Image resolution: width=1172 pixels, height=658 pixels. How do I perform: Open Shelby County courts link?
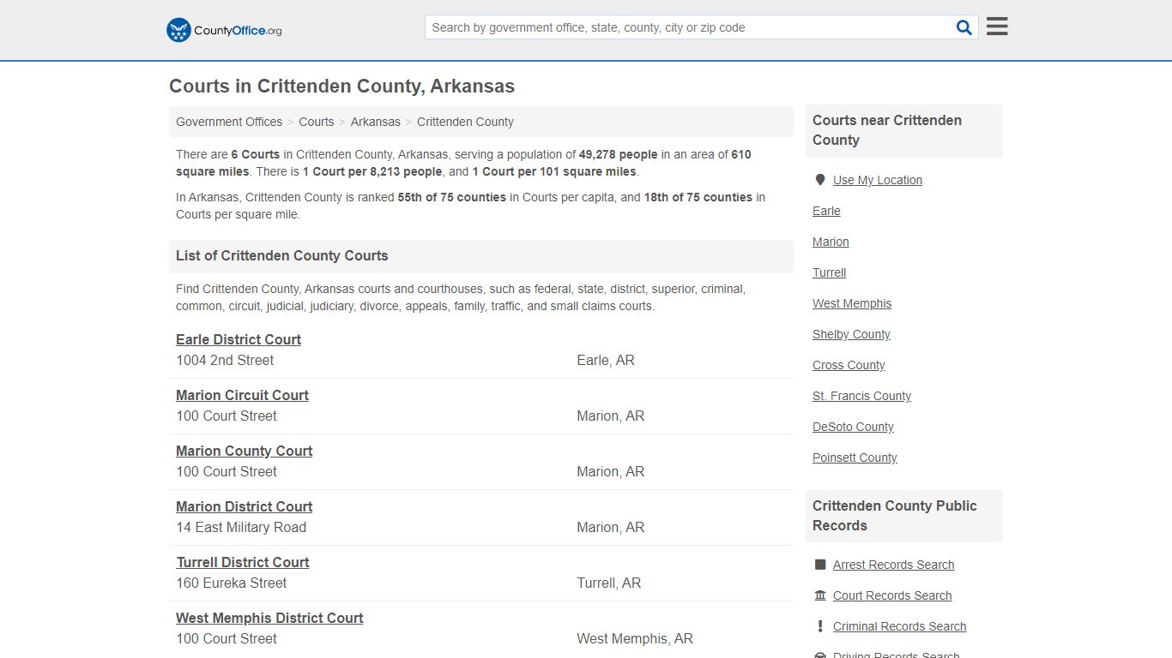(x=851, y=334)
